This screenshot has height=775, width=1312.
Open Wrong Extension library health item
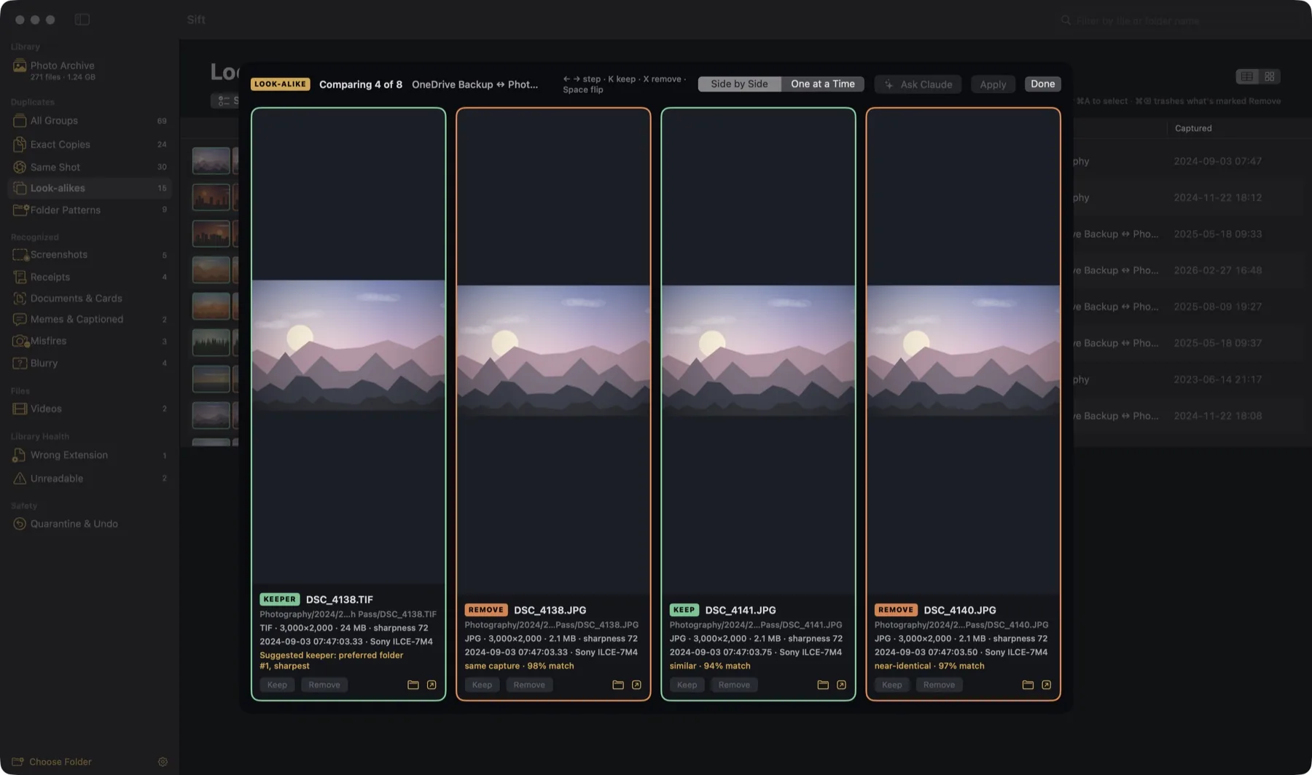(x=90, y=455)
